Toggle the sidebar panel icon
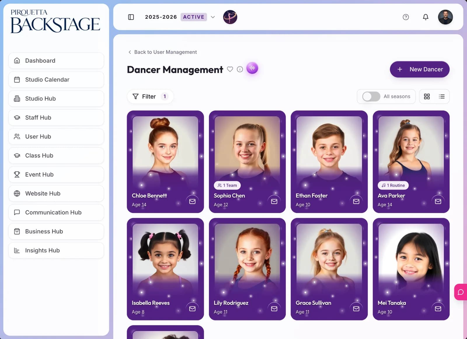Screen dimensions: 467x339 pyautogui.click(x=131, y=17)
